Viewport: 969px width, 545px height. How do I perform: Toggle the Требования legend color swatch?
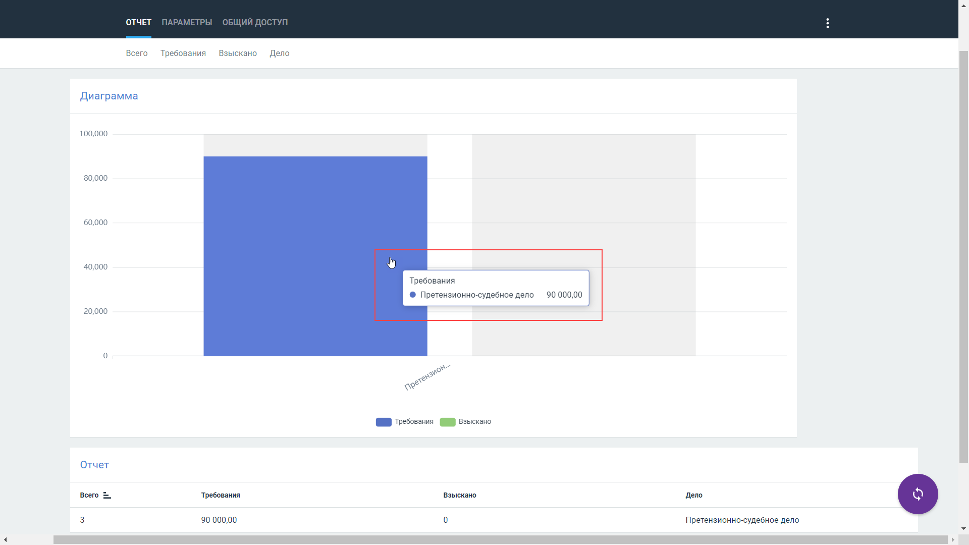384,422
